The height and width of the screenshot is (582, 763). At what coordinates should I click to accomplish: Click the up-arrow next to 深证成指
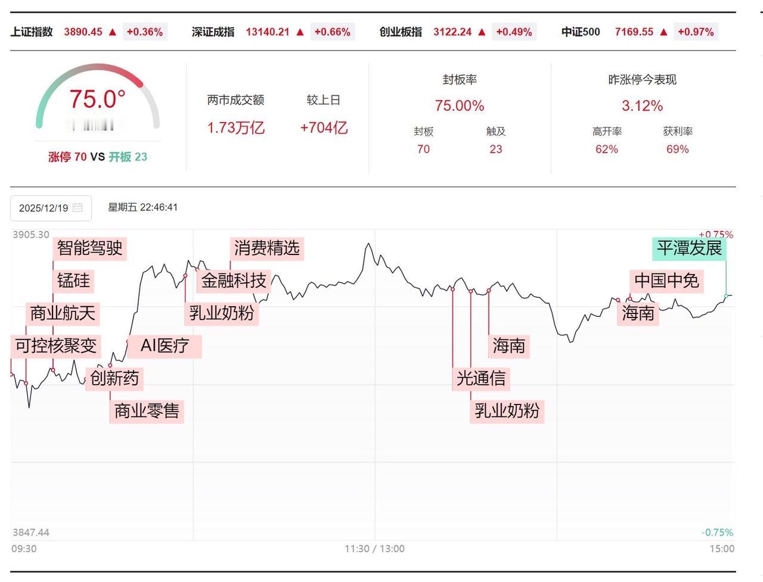coord(301,32)
